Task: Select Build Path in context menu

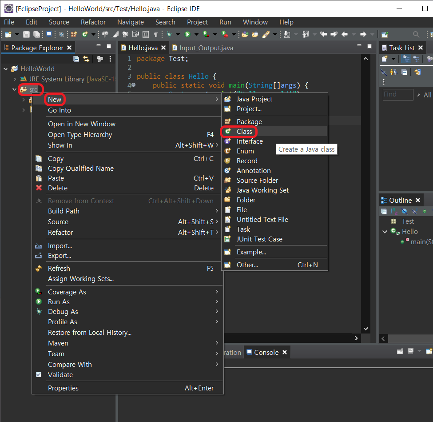Action: (127, 211)
